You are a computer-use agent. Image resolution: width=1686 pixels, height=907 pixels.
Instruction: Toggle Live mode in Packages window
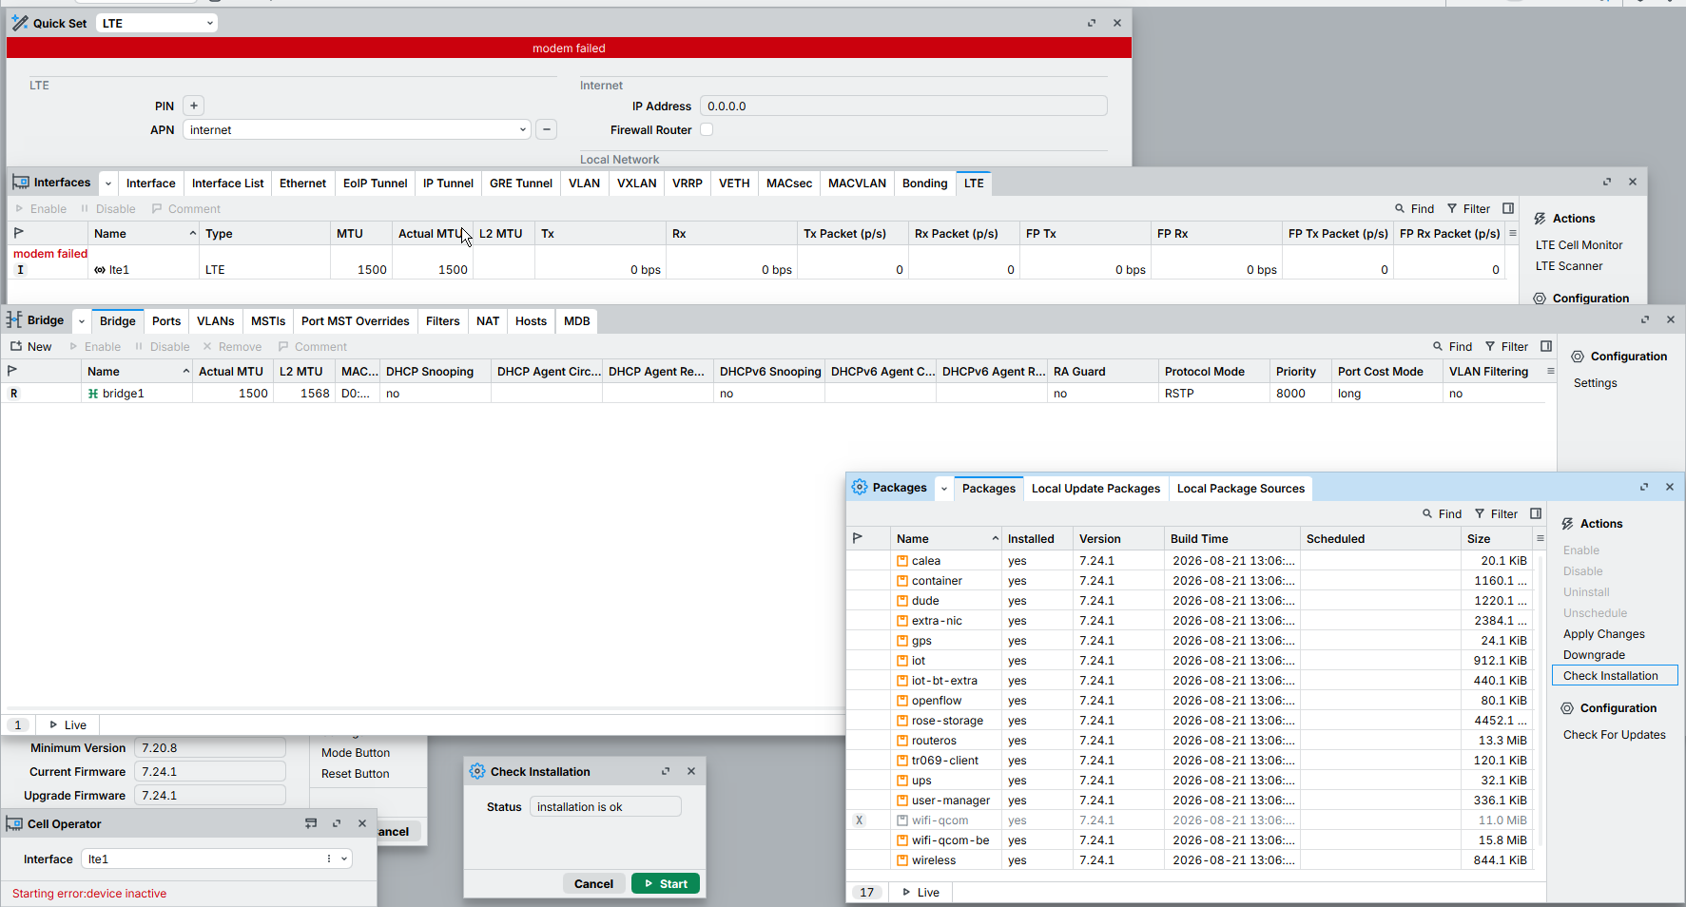pyautogui.click(x=921, y=893)
